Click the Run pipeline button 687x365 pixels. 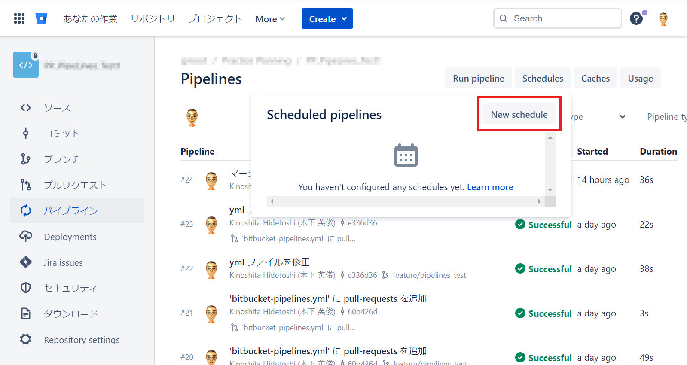click(x=479, y=78)
